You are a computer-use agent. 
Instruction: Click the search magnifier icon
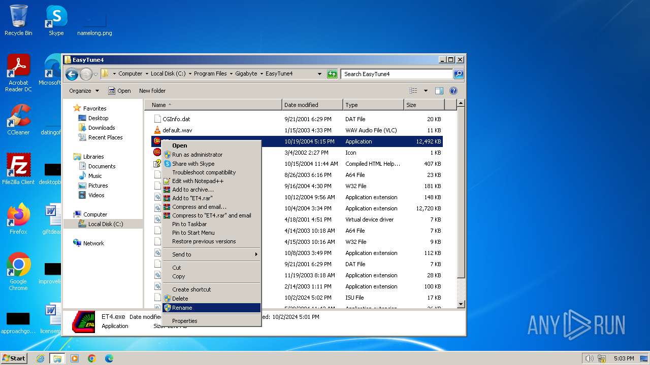458,74
